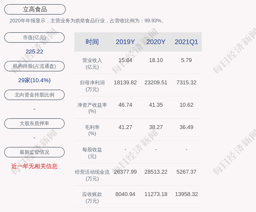The height and width of the screenshot is (212, 256).
Task: Click the 时间 column header
Action: click(92, 42)
